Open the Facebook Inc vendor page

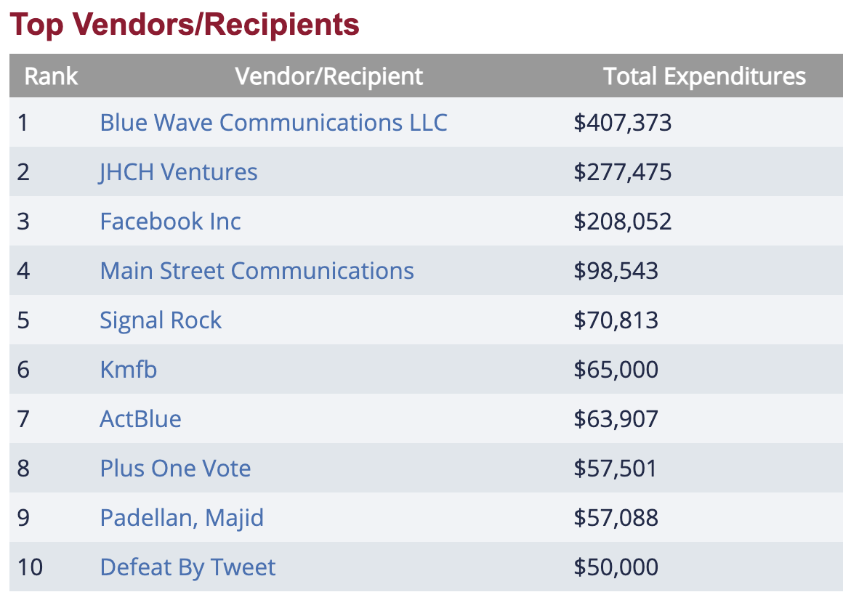point(170,222)
